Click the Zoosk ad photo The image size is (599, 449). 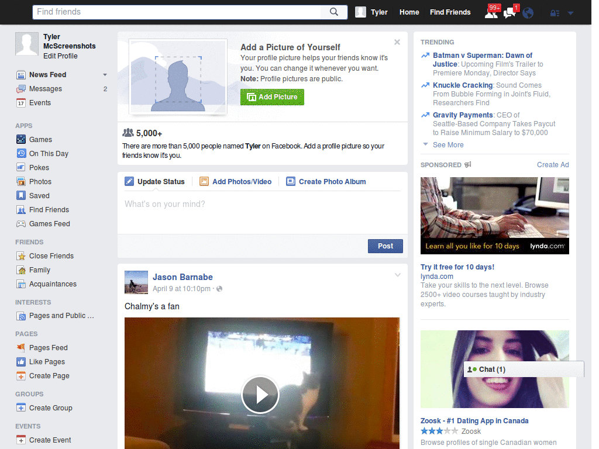pyautogui.click(x=495, y=369)
